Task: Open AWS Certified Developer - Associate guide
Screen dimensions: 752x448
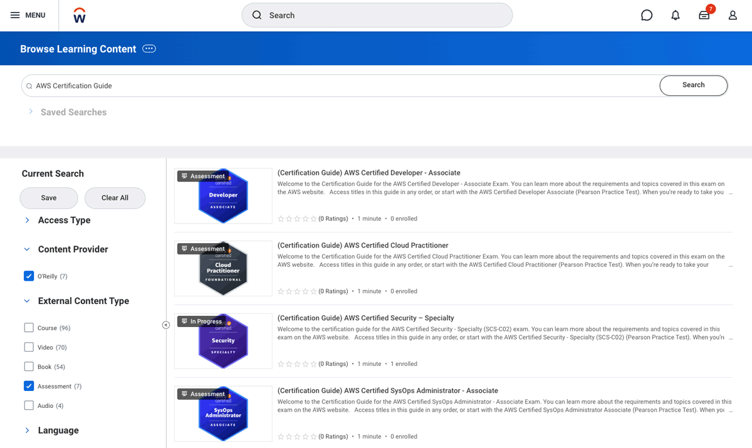Action: pos(369,173)
